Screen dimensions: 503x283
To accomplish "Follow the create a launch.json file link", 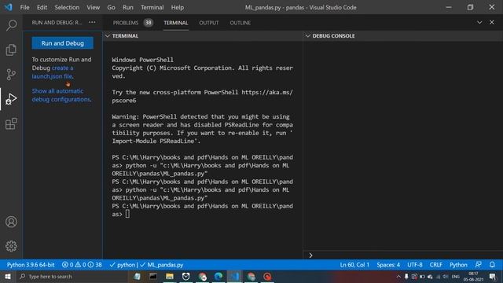I will (53, 72).
